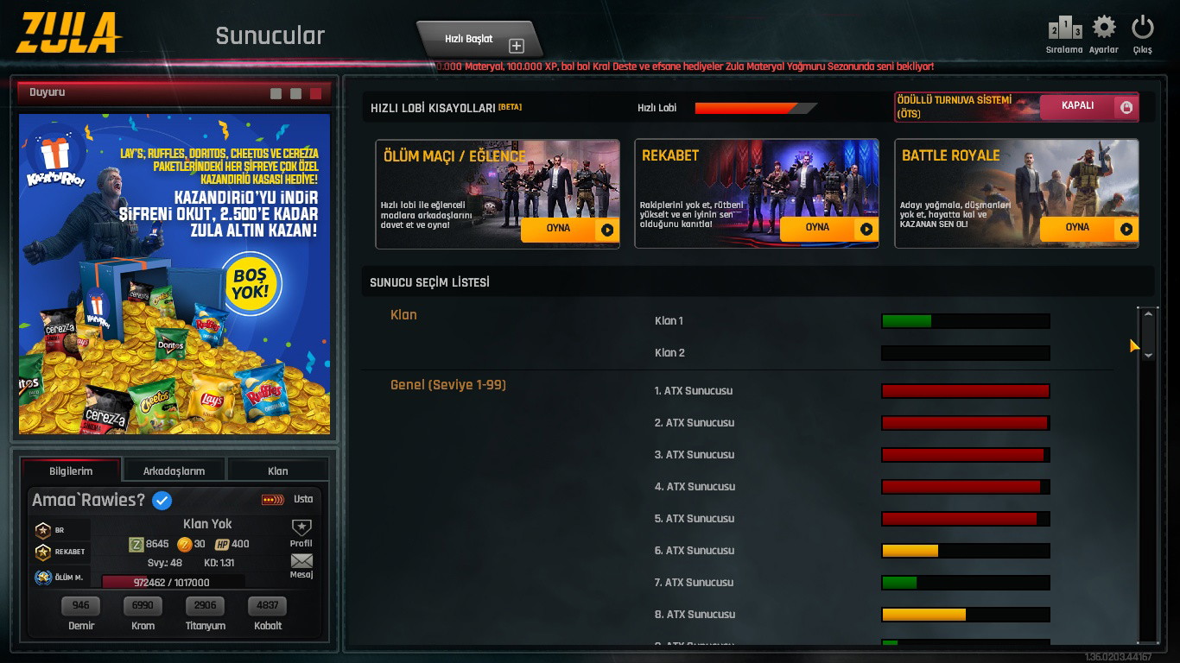Select 1. ATX Sunucusu

[x=694, y=391]
